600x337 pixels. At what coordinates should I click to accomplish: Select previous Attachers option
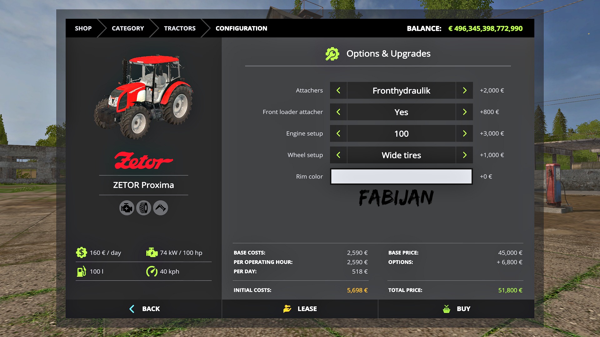point(338,90)
